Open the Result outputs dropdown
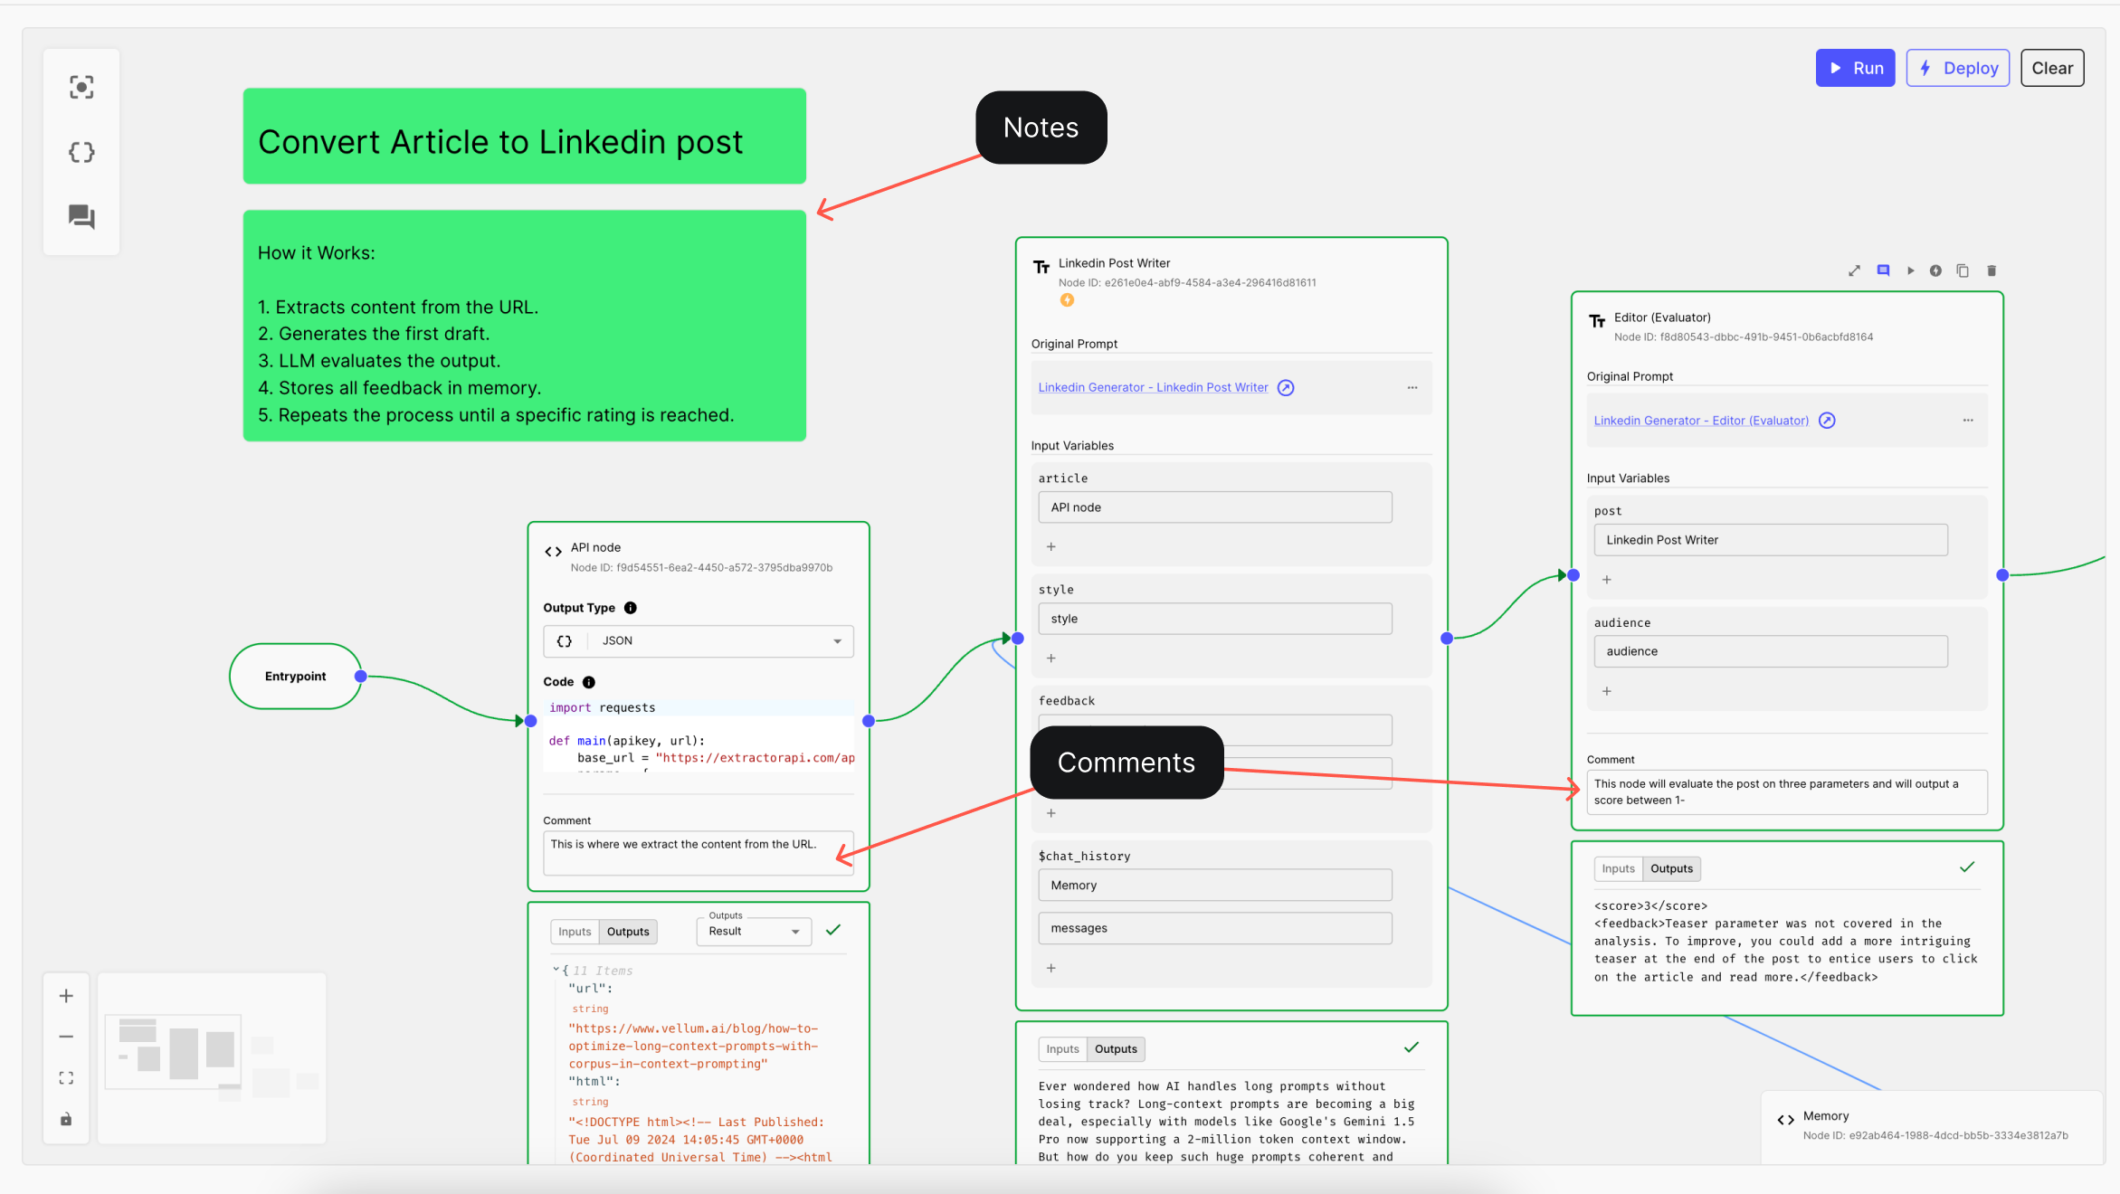 coord(754,932)
